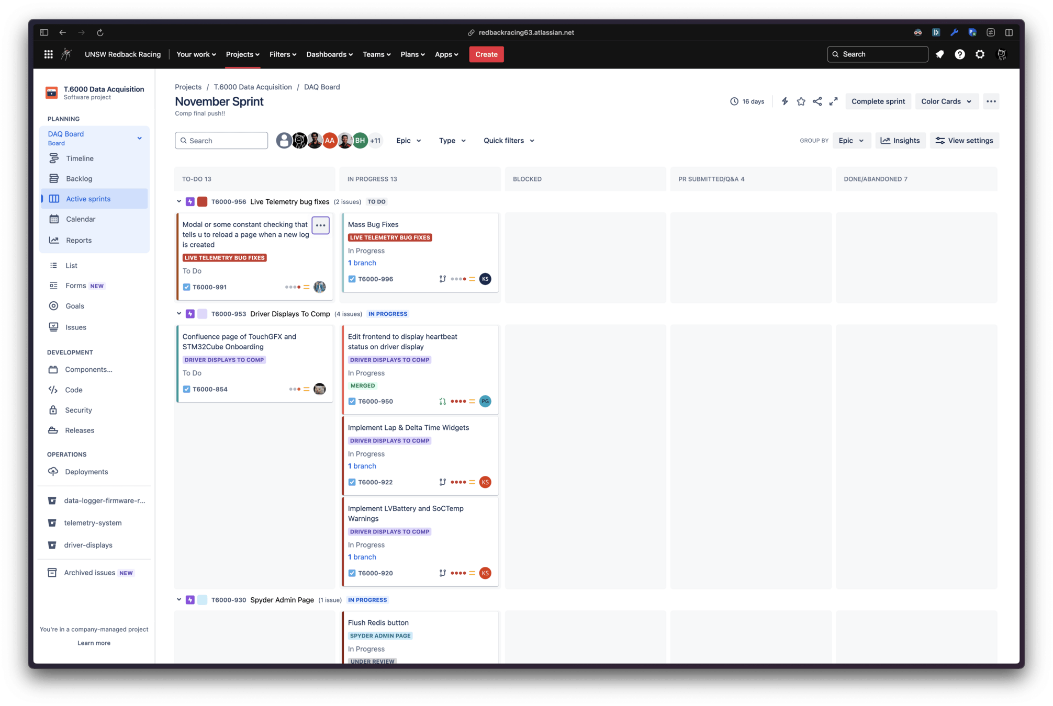Click the automation lightning bolt icon
1053x706 pixels.
click(785, 101)
